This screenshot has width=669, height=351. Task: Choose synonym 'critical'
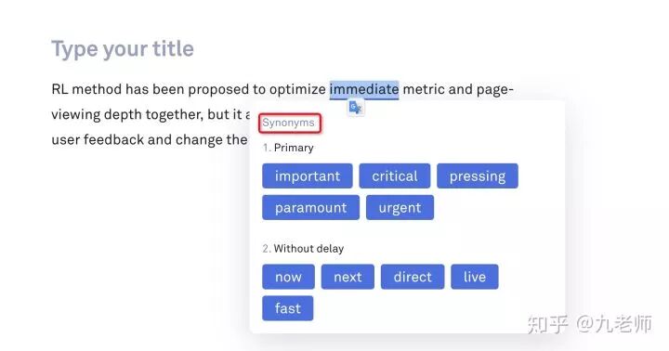395,175
